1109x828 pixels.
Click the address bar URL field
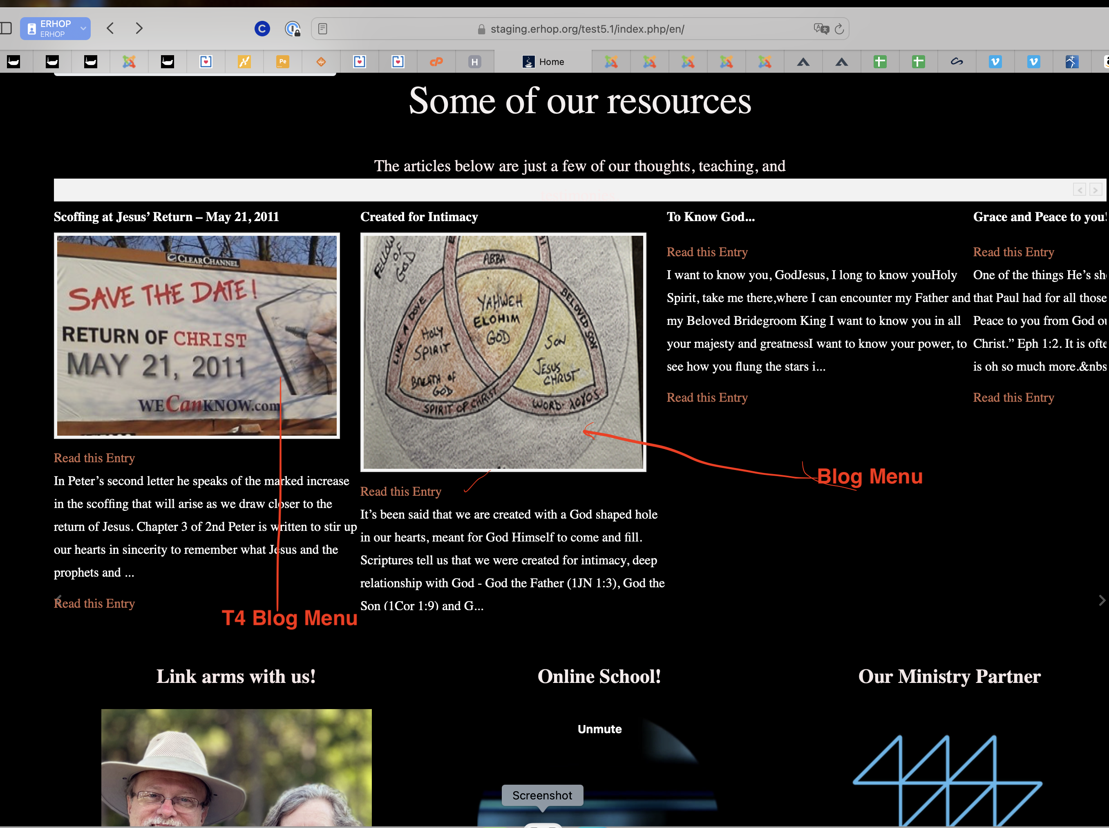point(586,29)
